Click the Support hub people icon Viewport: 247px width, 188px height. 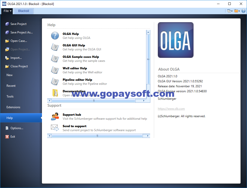click(x=55, y=116)
